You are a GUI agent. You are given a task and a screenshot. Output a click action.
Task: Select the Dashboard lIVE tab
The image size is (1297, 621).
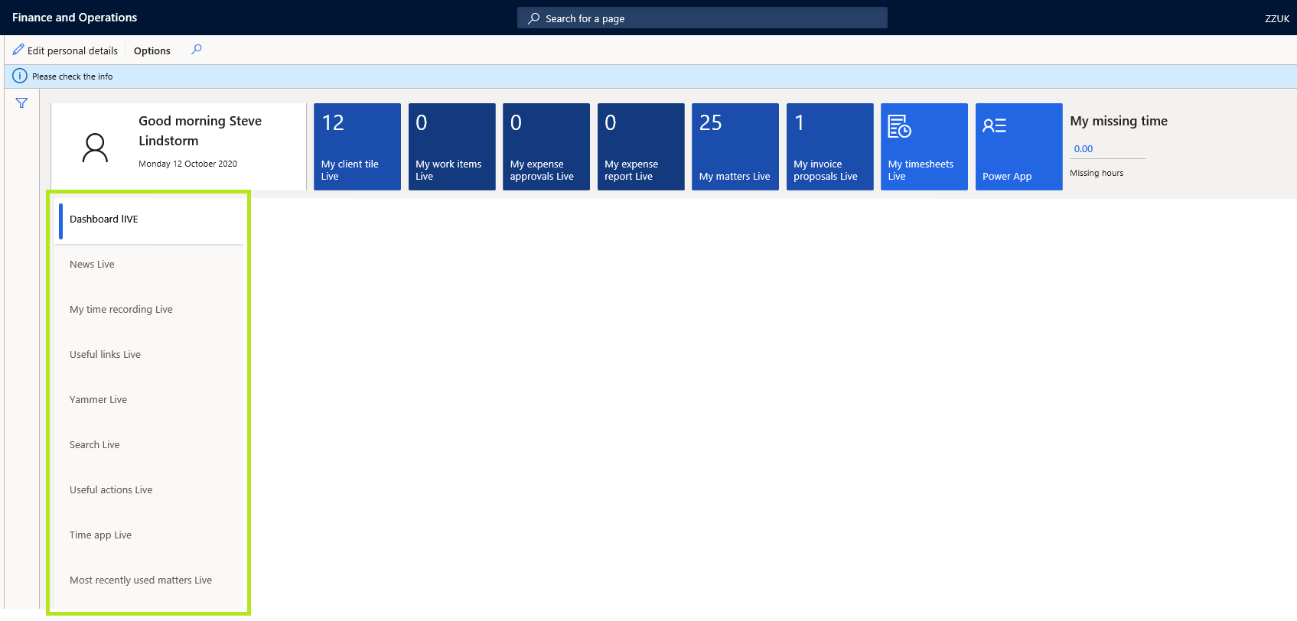point(151,219)
